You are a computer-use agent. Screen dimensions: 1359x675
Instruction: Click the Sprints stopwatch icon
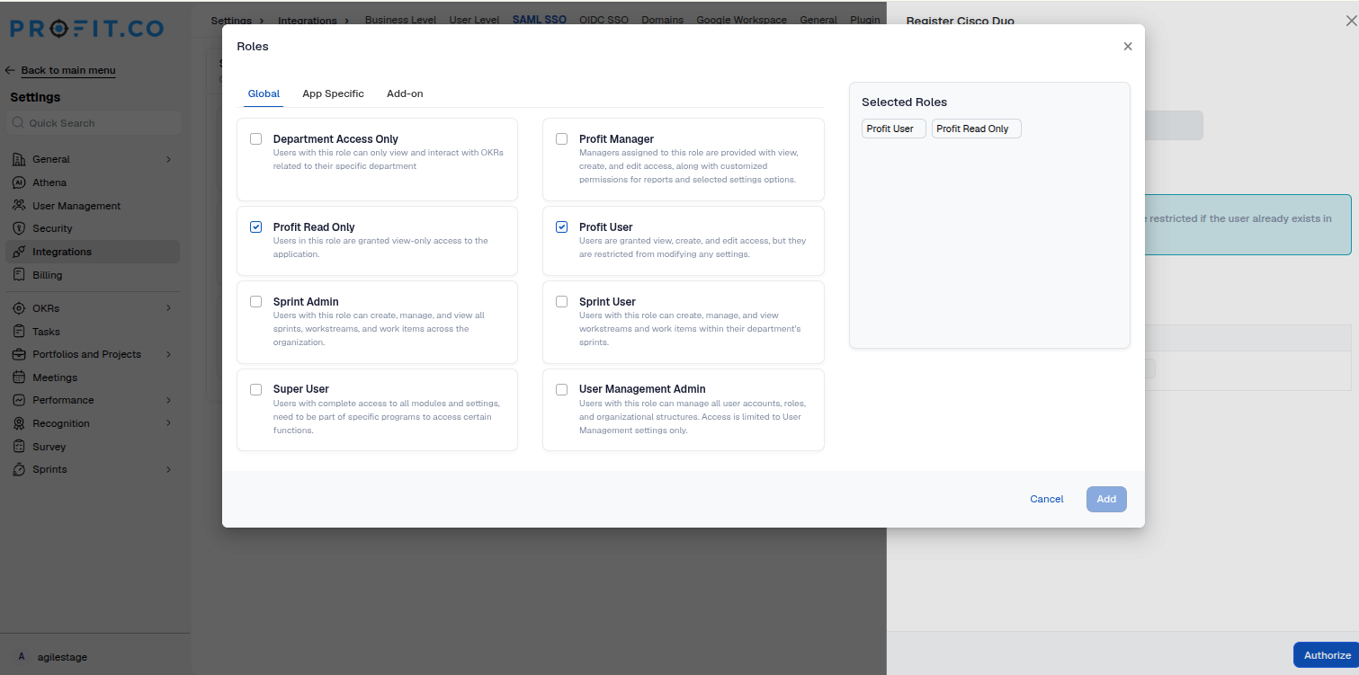pos(19,469)
